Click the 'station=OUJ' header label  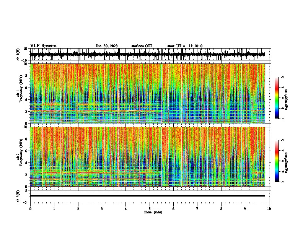click(x=142, y=46)
